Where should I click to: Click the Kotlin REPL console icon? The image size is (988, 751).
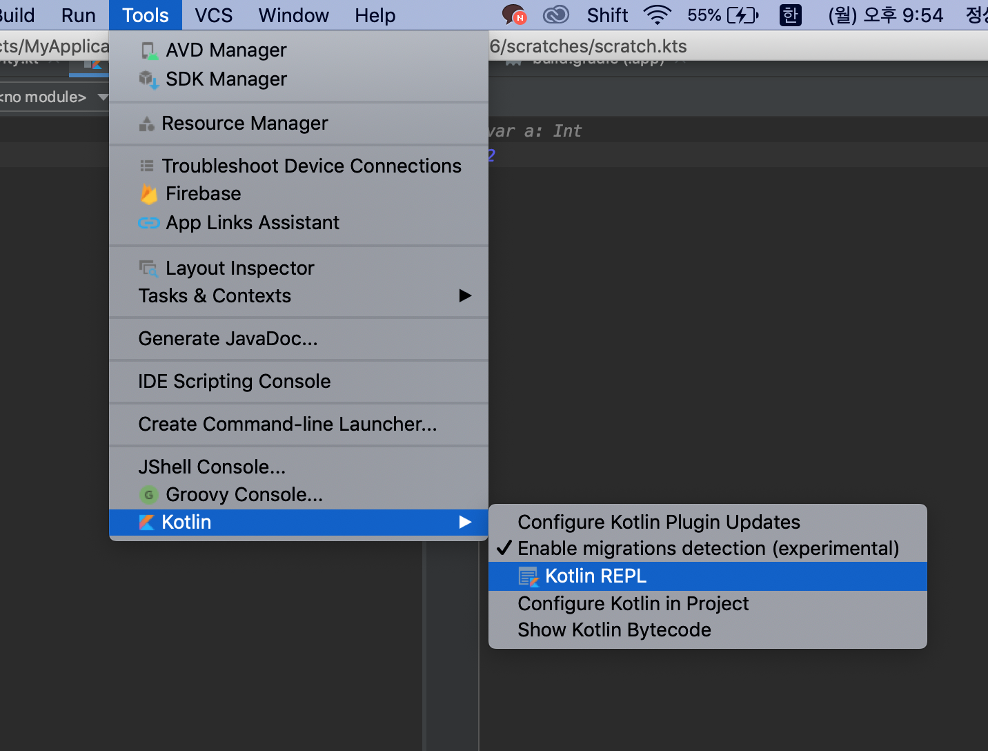coord(528,576)
